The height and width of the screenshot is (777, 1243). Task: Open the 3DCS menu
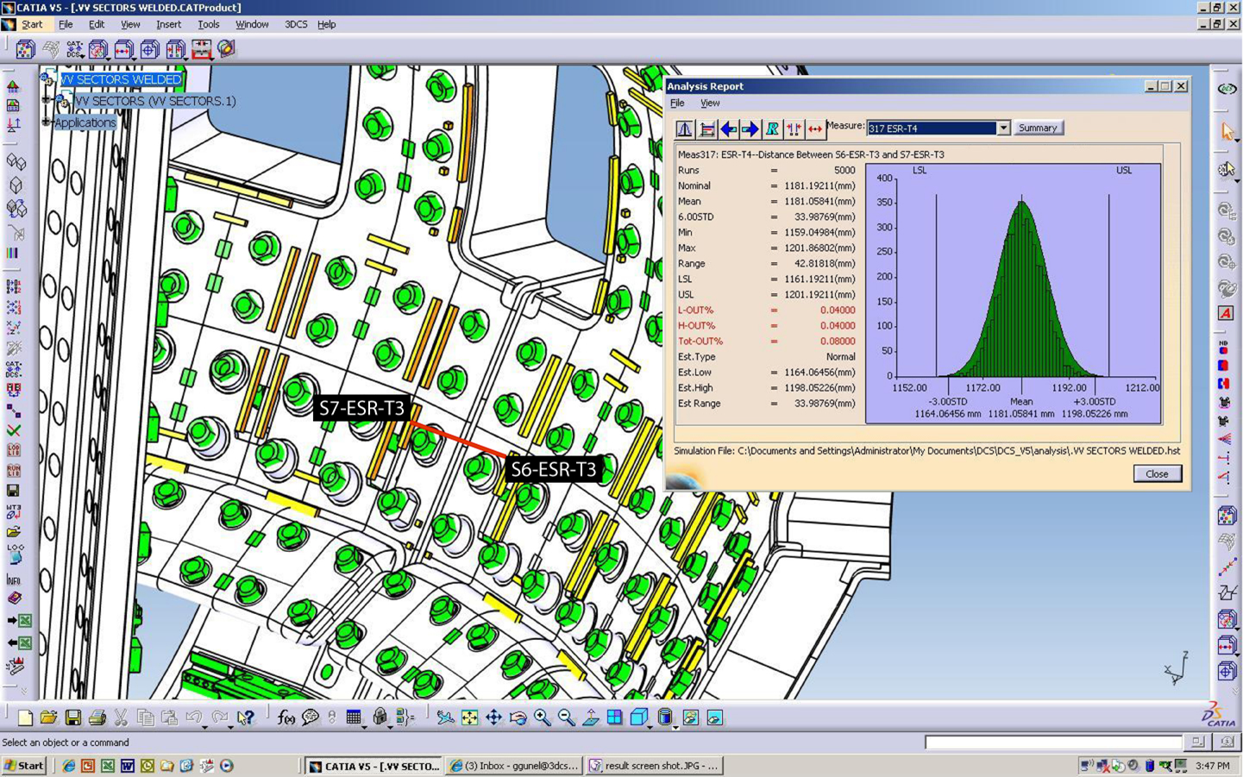click(x=295, y=24)
